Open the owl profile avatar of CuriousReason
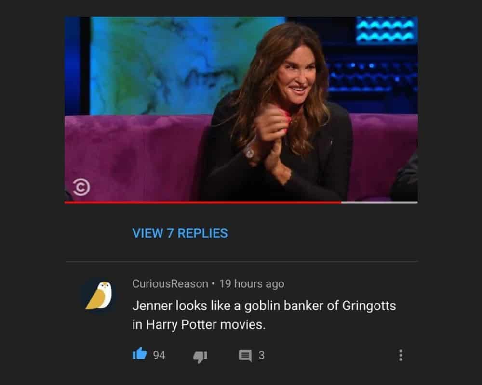 pyautogui.click(x=99, y=295)
